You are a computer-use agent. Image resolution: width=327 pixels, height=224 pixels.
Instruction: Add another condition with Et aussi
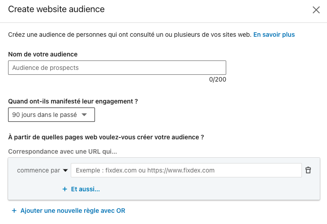tap(85, 189)
